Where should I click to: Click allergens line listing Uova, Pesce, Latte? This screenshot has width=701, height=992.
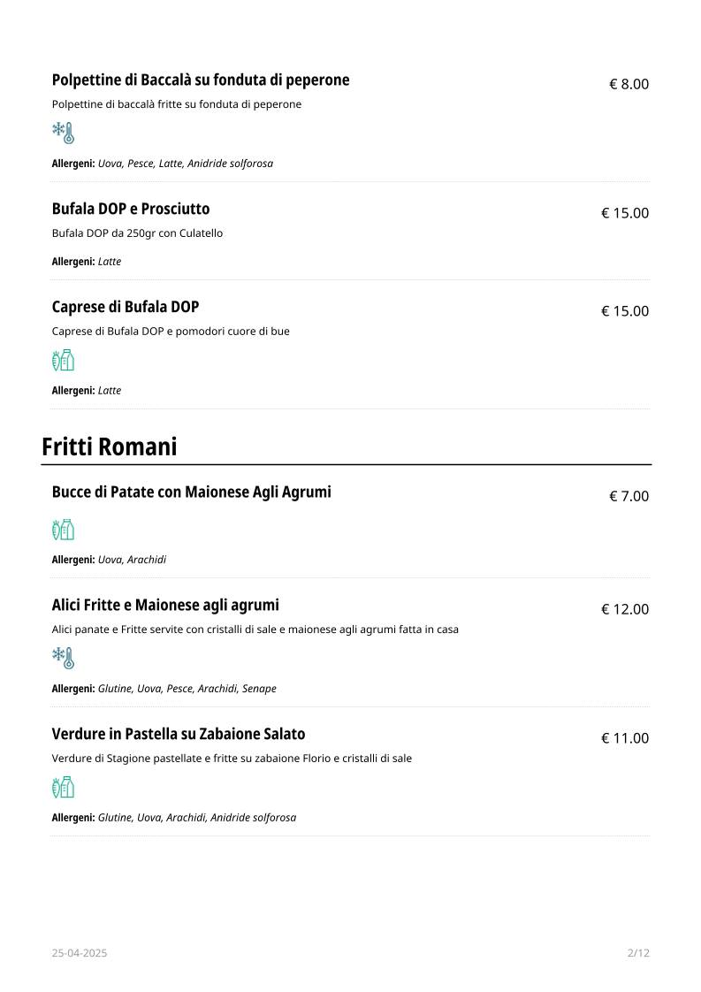click(x=163, y=164)
